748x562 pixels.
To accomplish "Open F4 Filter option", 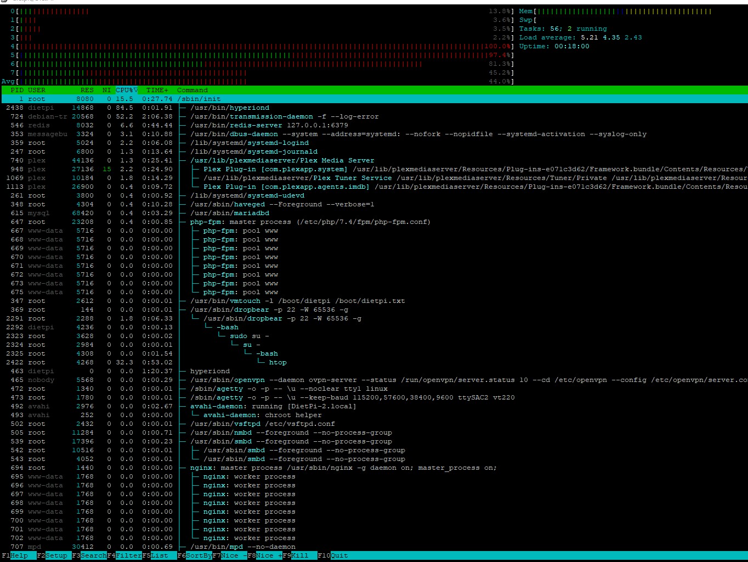I will click(124, 555).
